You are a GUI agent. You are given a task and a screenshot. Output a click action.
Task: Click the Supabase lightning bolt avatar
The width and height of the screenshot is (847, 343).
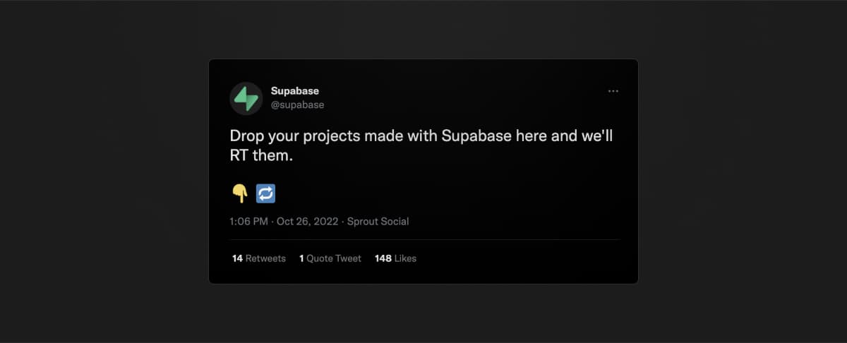[246, 98]
